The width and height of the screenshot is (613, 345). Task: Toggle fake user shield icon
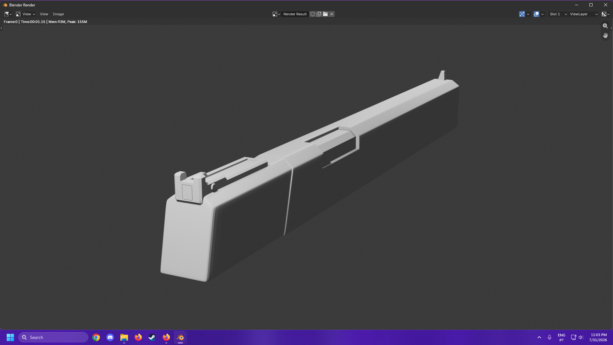(313, 14)
